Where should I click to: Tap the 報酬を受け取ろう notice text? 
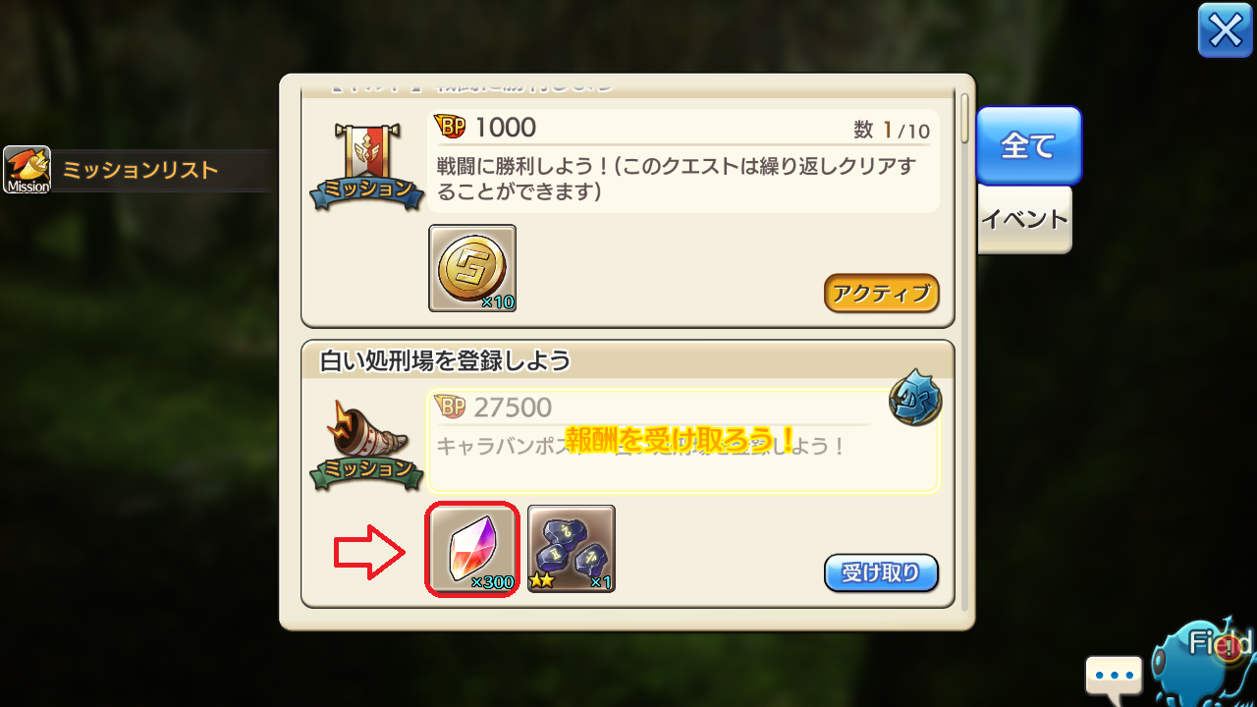pyautogui.click(x=680, y=438)
